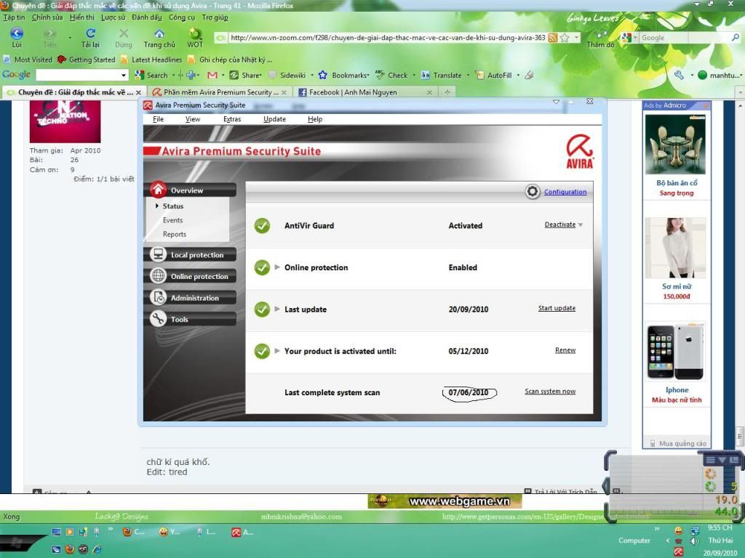Click the Scan system now link

(x=550, y=391)
